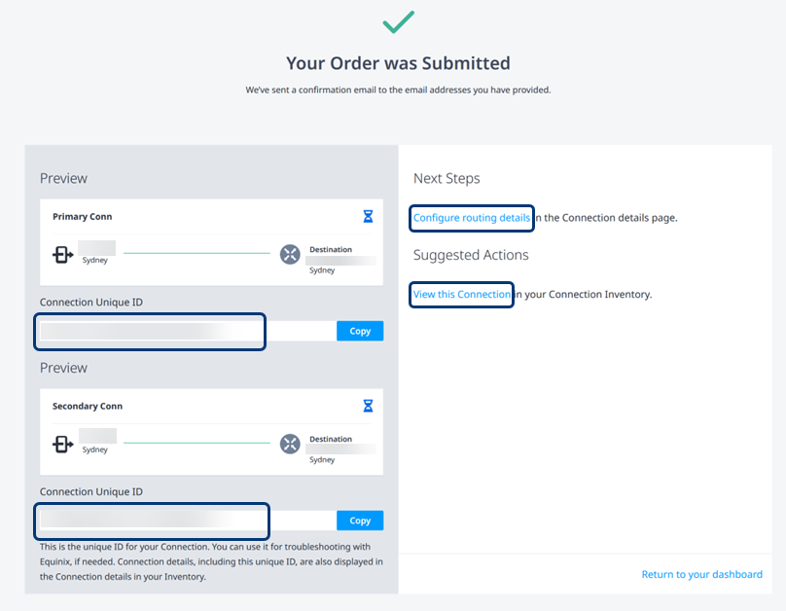Select the Secondary Connection Unique ID field
Screen dimensions: 786x611
188,521
